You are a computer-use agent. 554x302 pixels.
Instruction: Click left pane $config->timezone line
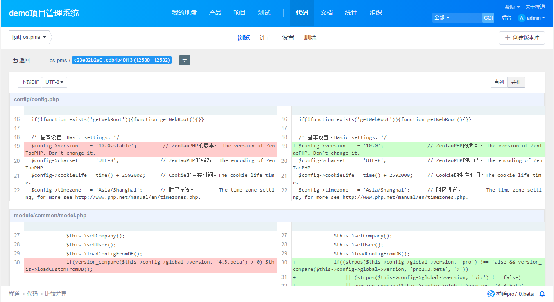[150, 194]
